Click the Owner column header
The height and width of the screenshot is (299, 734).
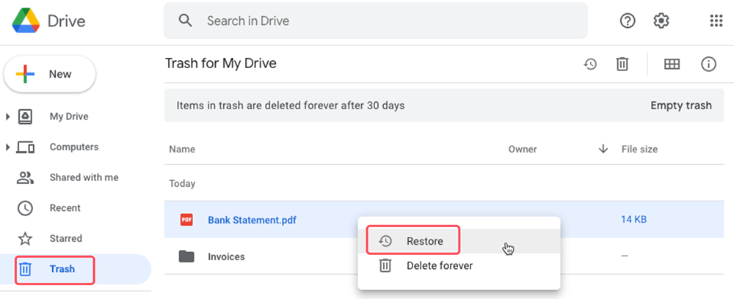(523, 149)
